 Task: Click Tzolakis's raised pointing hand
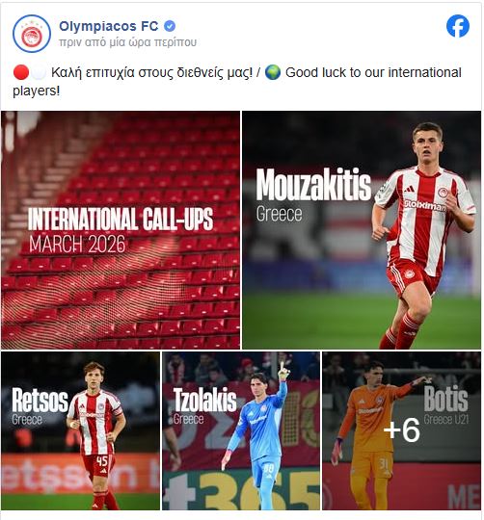283,371
